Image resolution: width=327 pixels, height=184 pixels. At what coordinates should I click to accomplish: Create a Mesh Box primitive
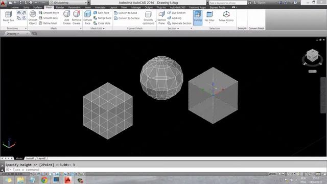(9, 16)
